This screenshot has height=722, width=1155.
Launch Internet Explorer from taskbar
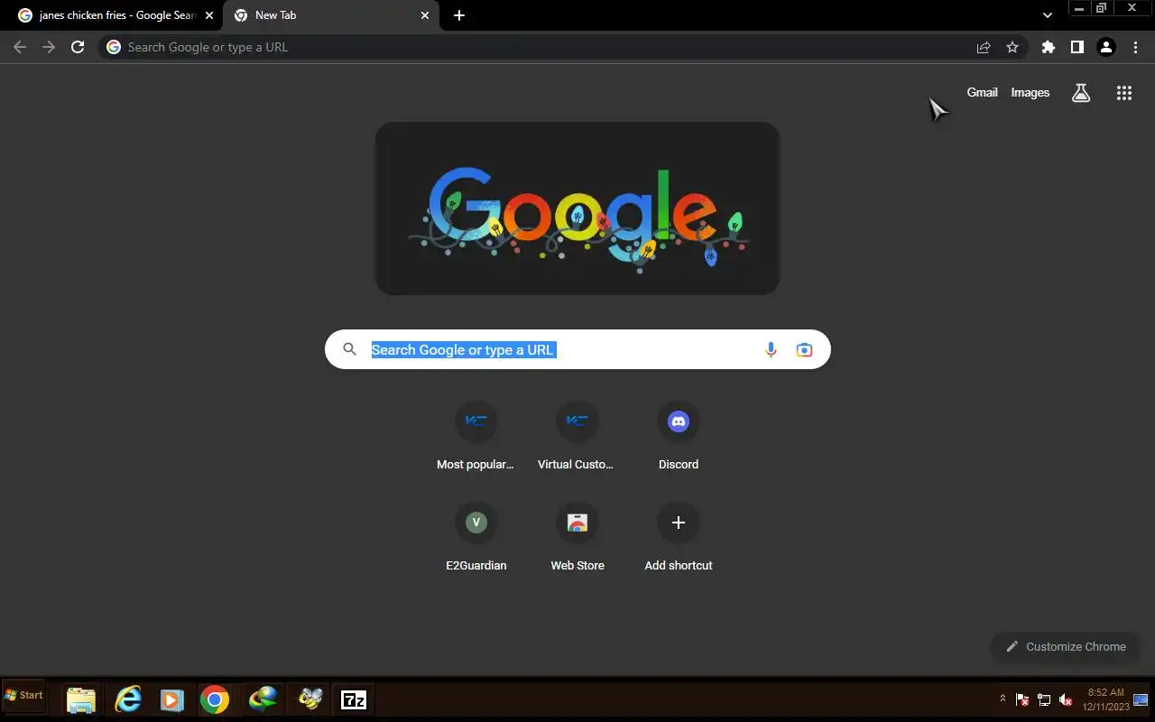[128, 699]
